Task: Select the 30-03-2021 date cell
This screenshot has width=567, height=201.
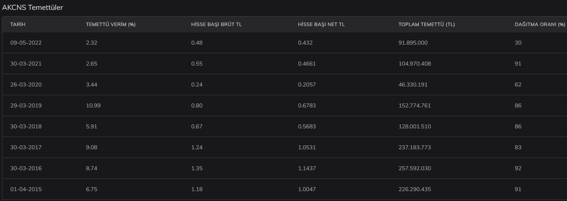Action: [x=26, y=64]
